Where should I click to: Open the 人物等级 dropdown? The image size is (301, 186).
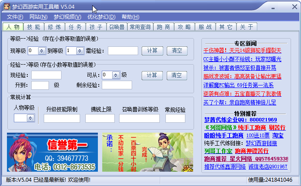(x=30, y=118)
